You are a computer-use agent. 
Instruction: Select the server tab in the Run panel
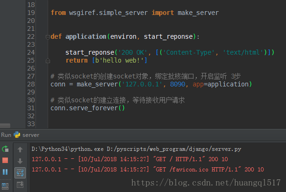pos(31,135)
